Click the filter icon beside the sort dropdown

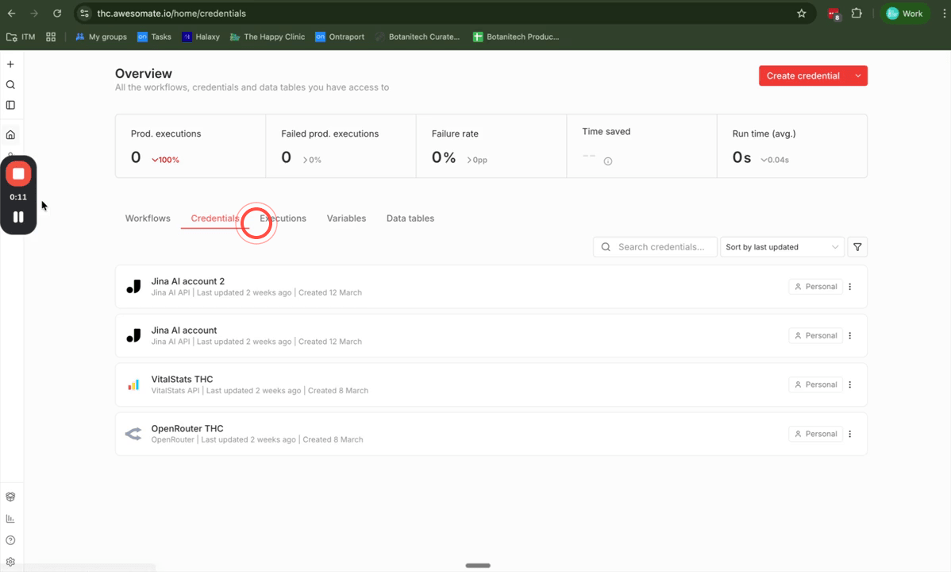point(857,247)
